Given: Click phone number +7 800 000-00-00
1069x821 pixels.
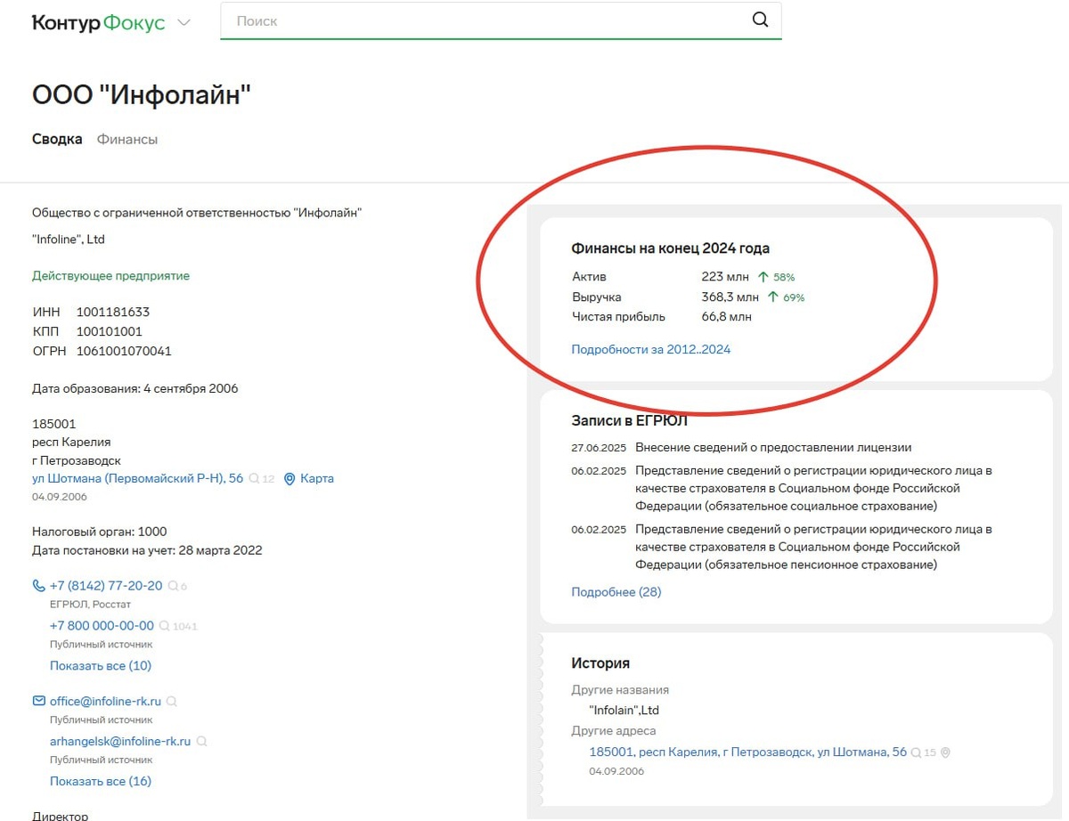Looking at the screenshot, I should (102, 625).
